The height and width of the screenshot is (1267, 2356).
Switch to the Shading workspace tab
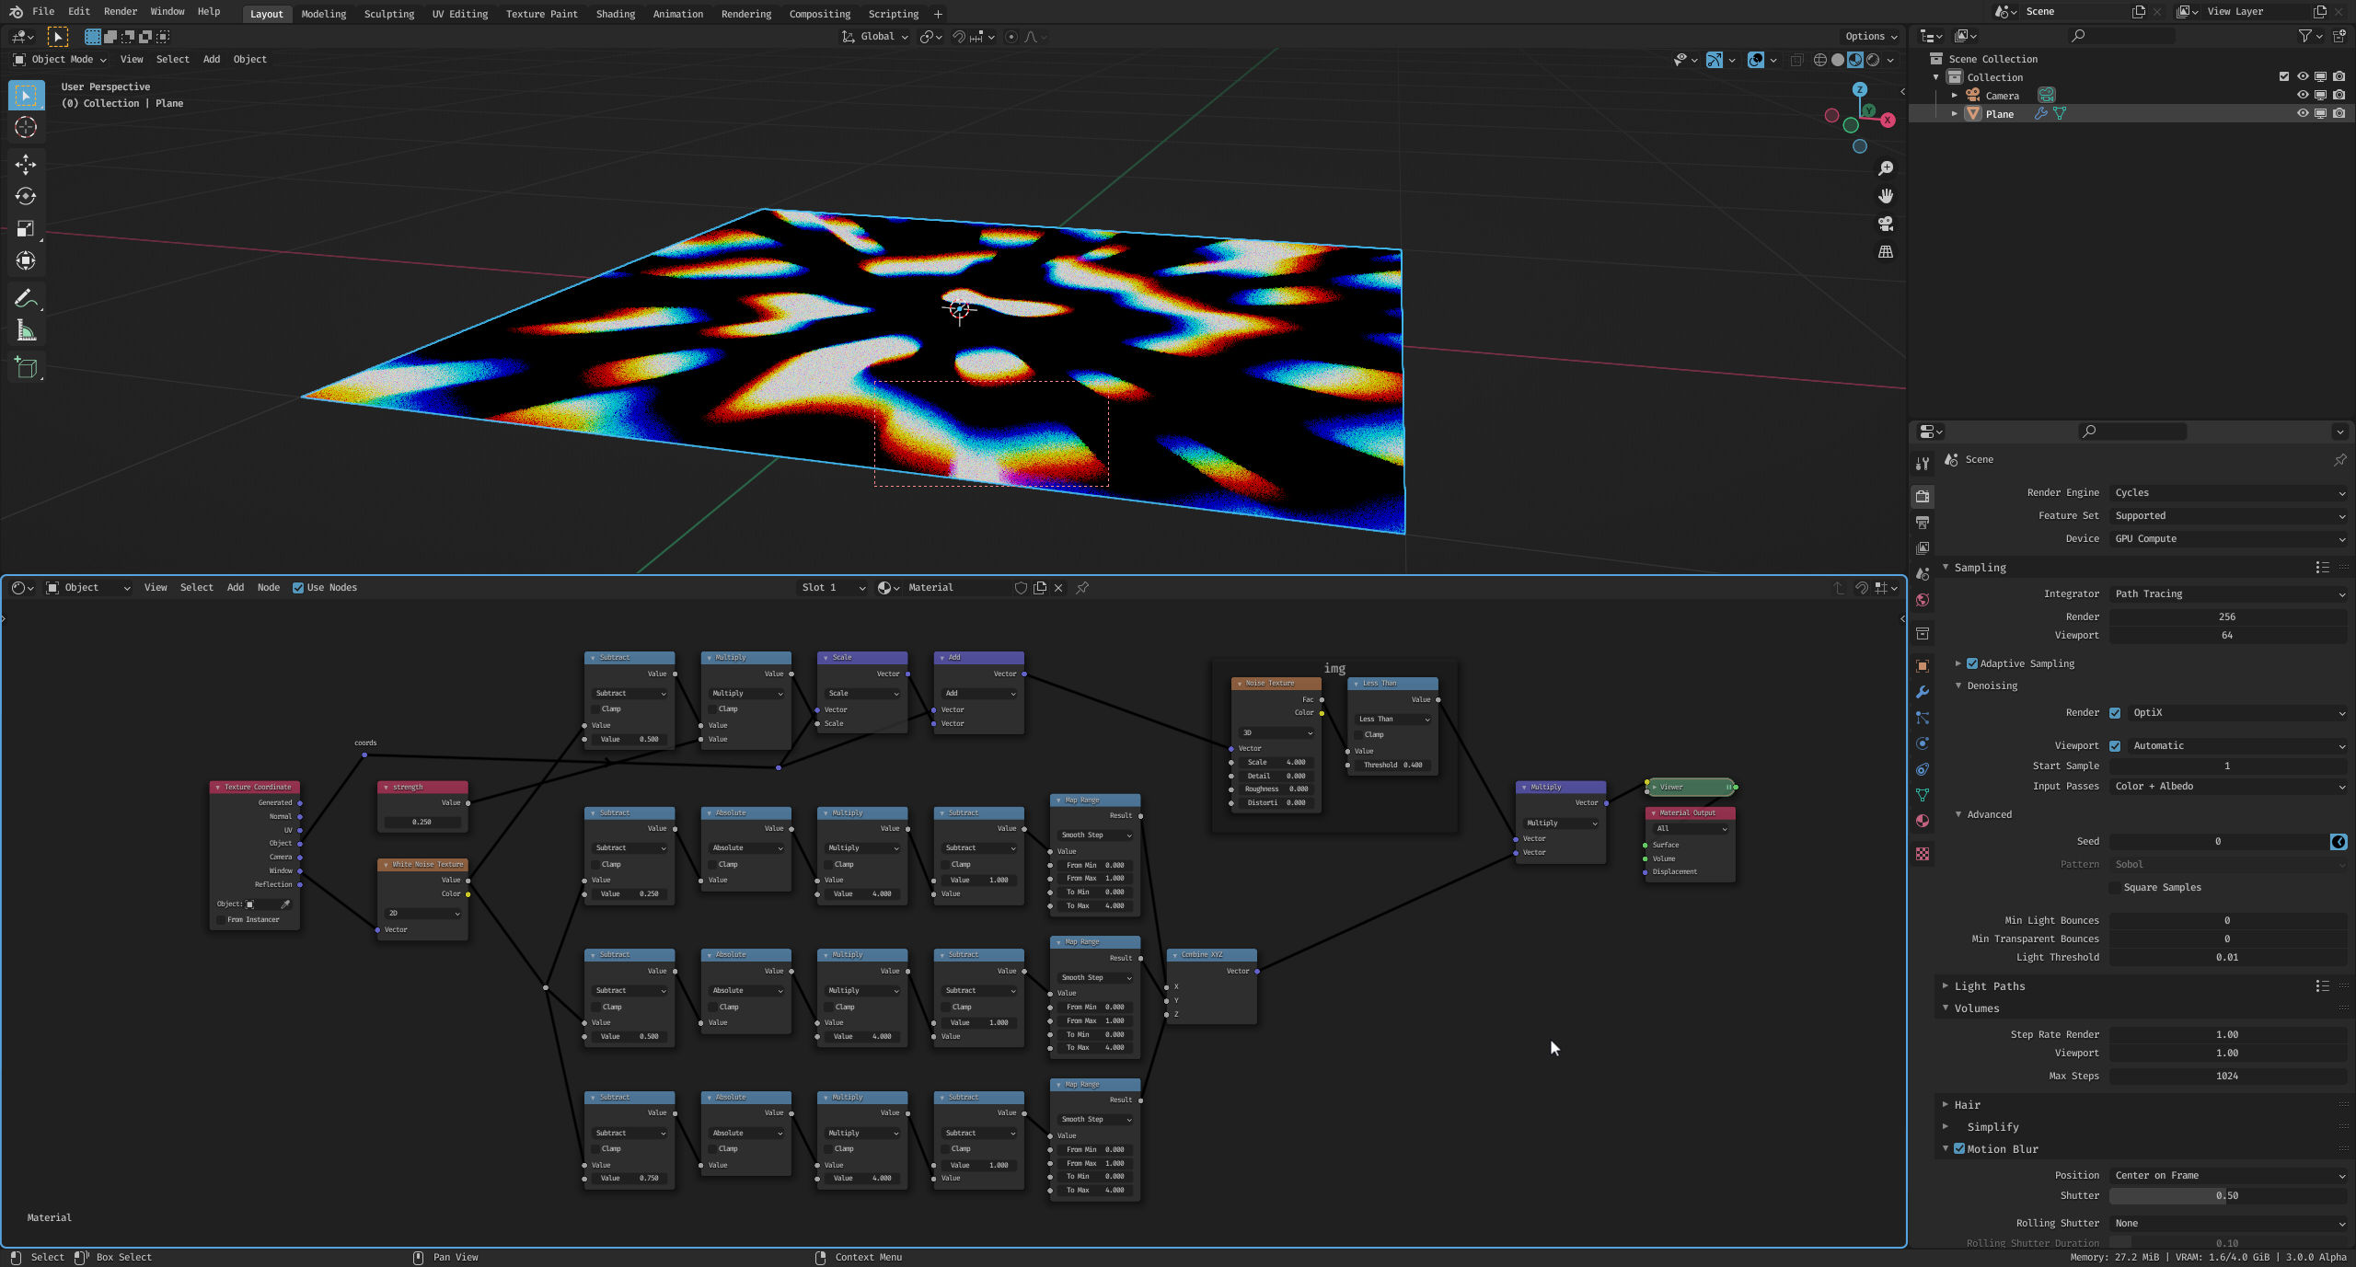[615, 14]
